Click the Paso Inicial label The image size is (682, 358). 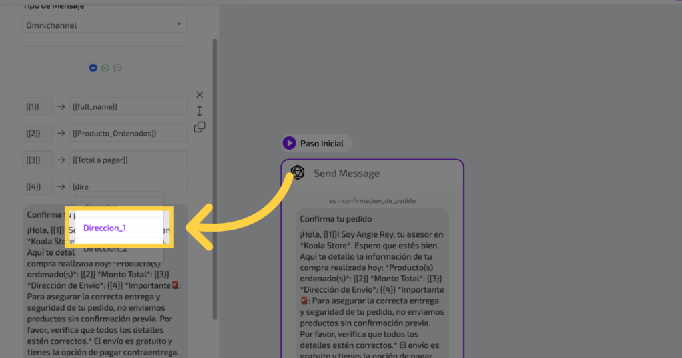[322, 143]
